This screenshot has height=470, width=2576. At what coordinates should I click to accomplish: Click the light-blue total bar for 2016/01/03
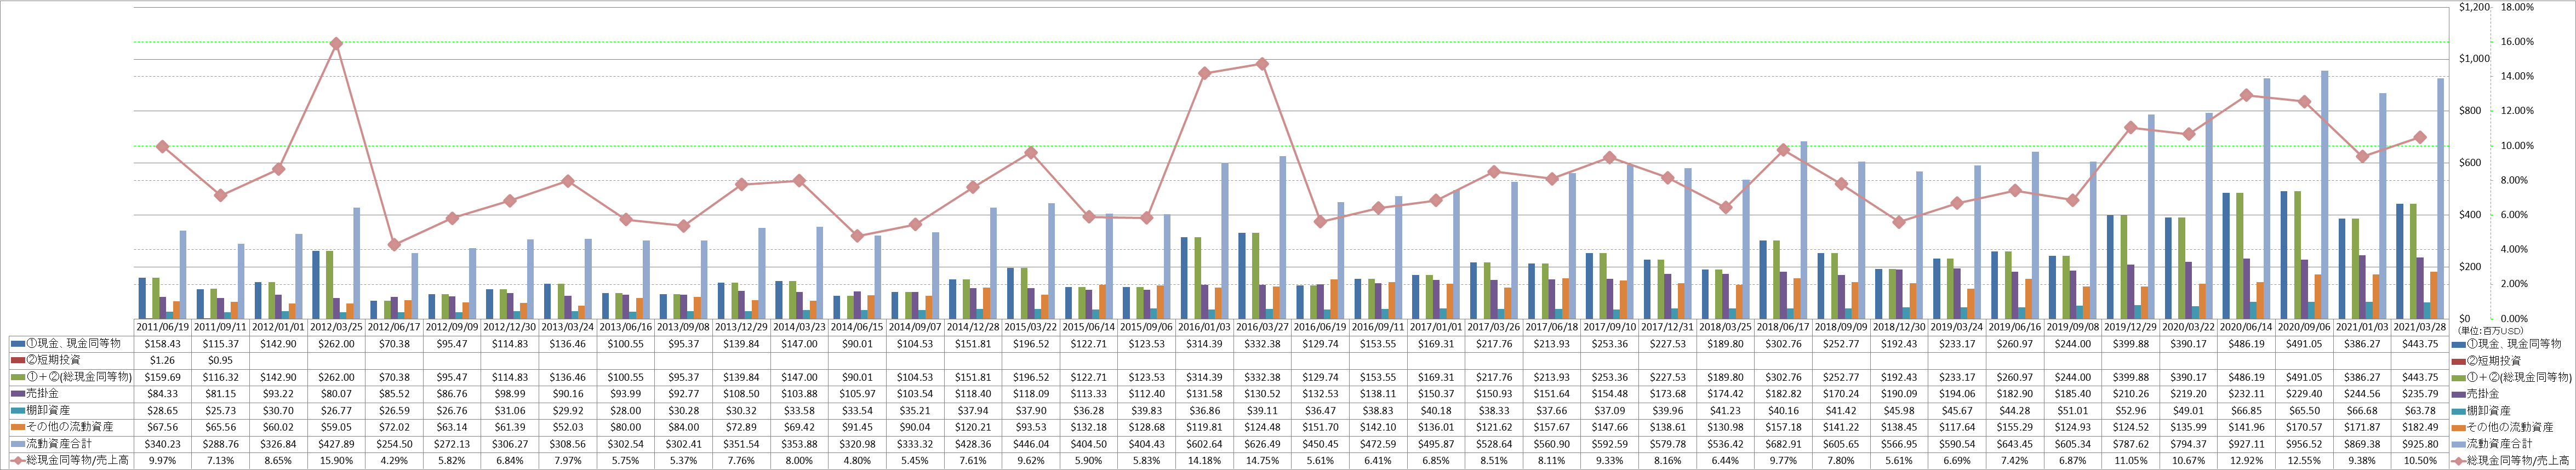[1225, 241]
